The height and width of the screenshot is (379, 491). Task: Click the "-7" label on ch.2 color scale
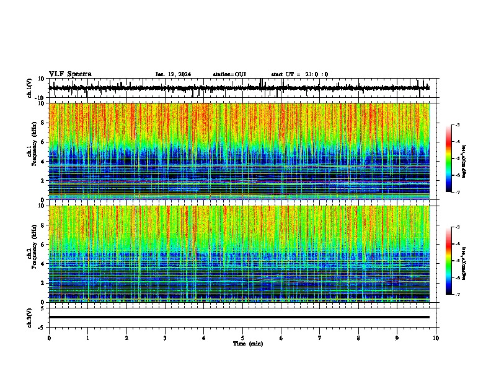458,295
